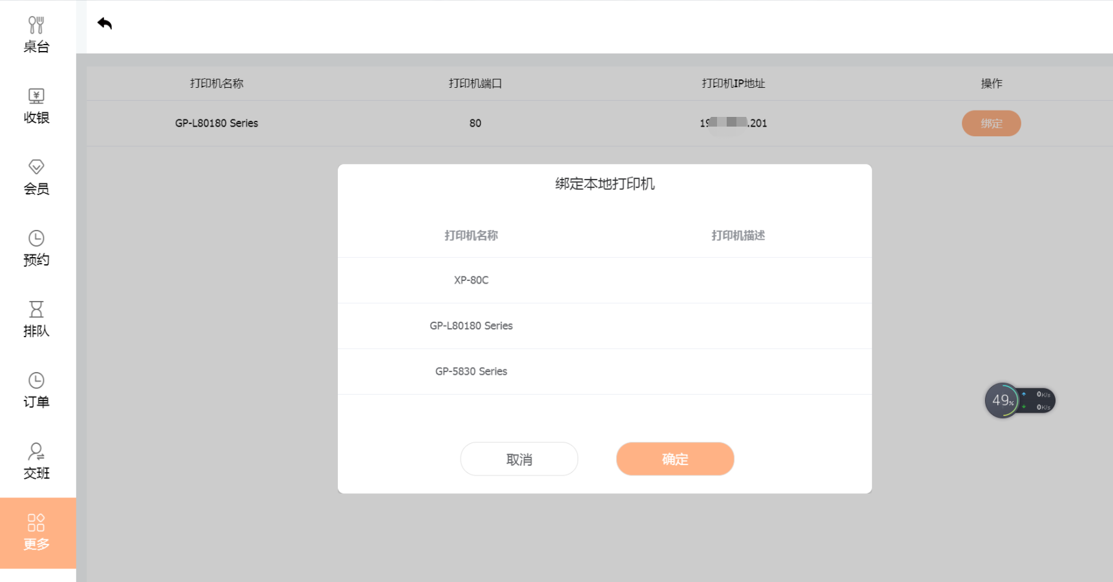The image size is (1113, 582).
Task: Click the port value 80 cell
Action: pyautogui.click(x=475, y=123)
